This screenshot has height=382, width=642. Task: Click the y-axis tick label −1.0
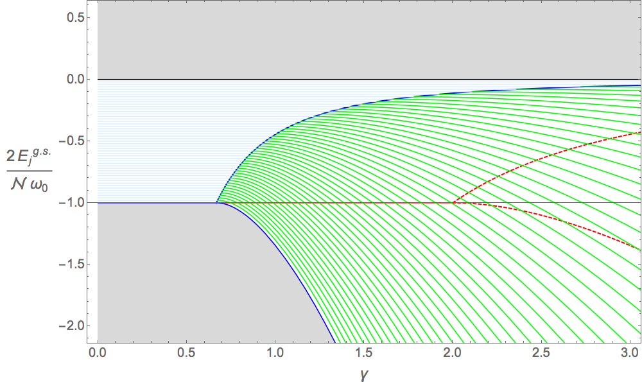pyautogui.click(x=71, y=203)
